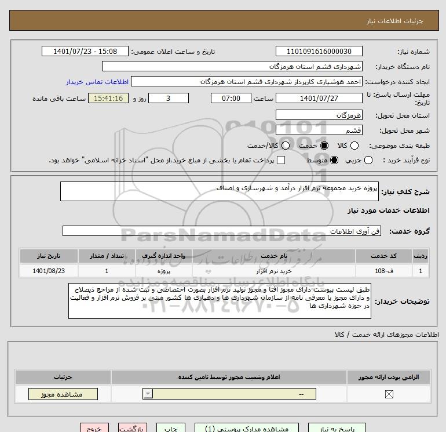
Task: Click the چاپ print button
Action: pyautogui.click(x=171, y=429)
